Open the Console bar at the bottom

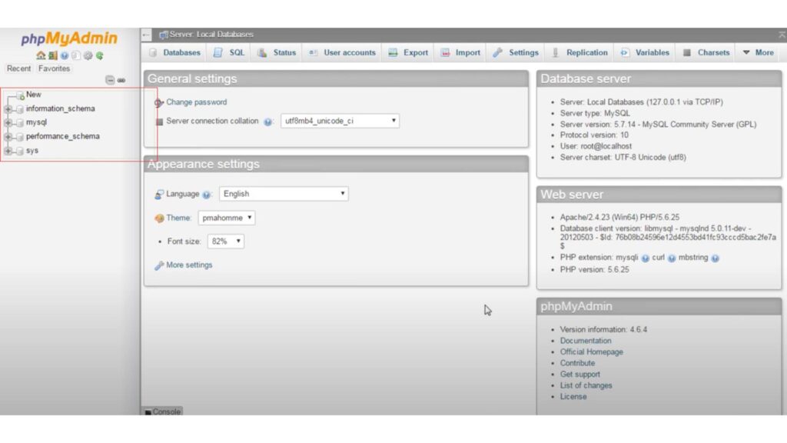click(x=162, y=411)
